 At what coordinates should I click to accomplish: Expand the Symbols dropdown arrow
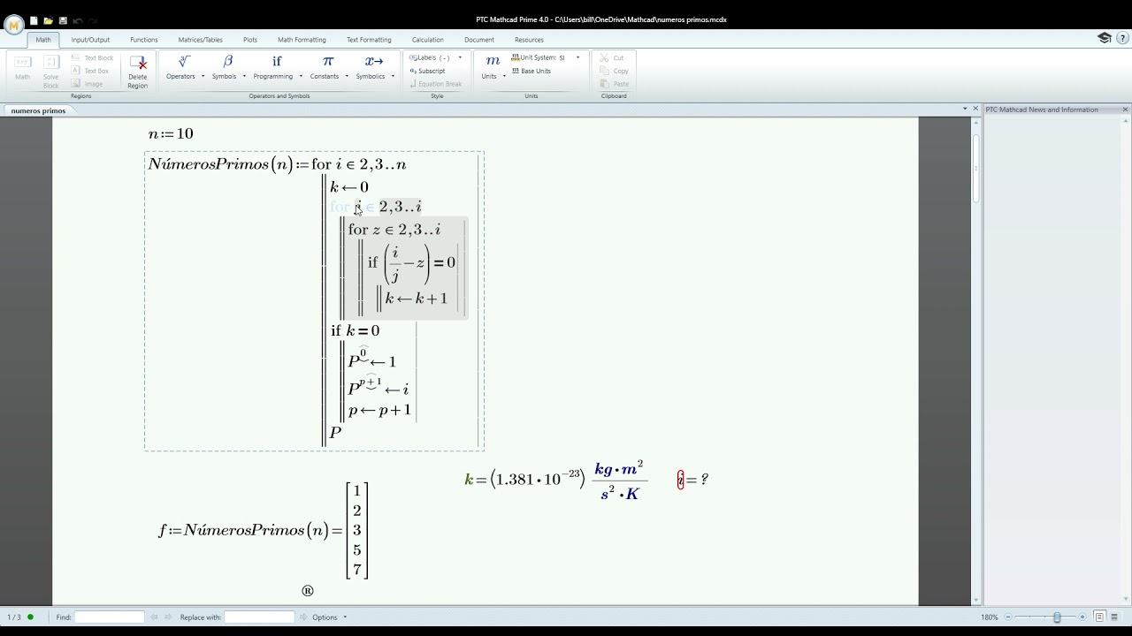(244, 76)
